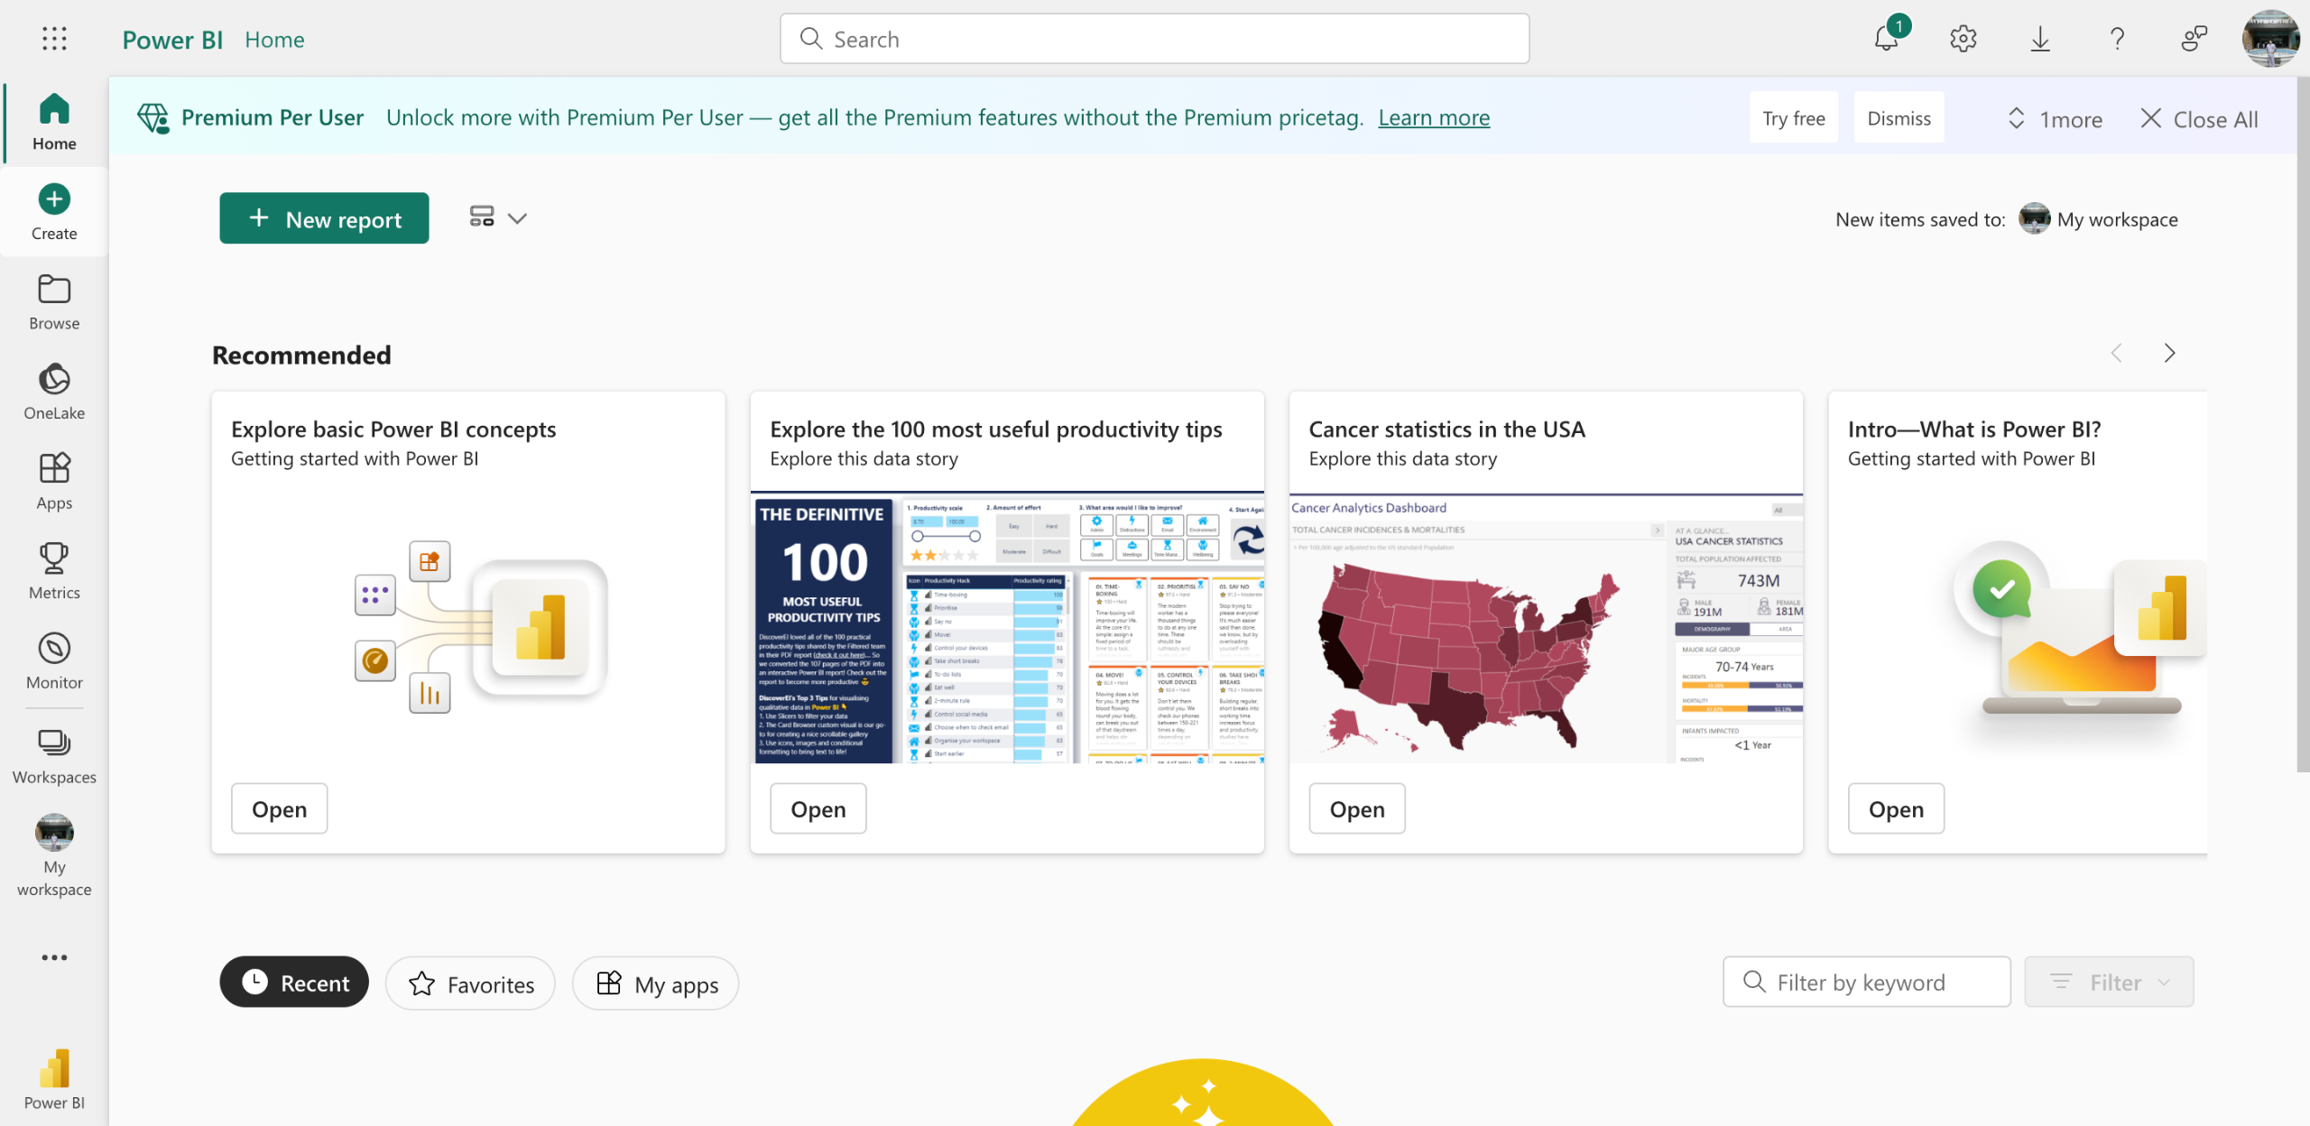Viewport: 2310px width, 1126px height.
Task: Open Explore basic Power BI concepts card
Action: tap(279, 808)
